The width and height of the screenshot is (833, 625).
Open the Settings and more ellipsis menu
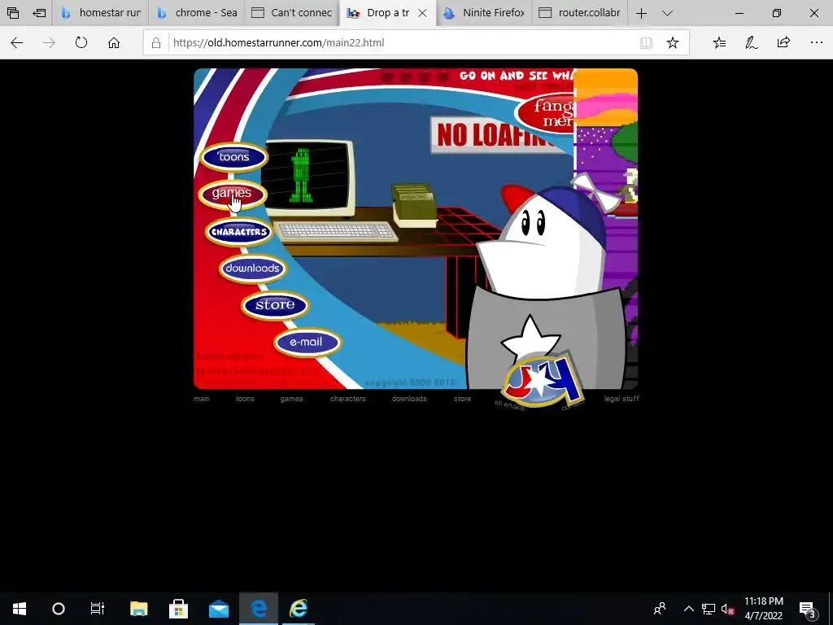tap(817, 42)
